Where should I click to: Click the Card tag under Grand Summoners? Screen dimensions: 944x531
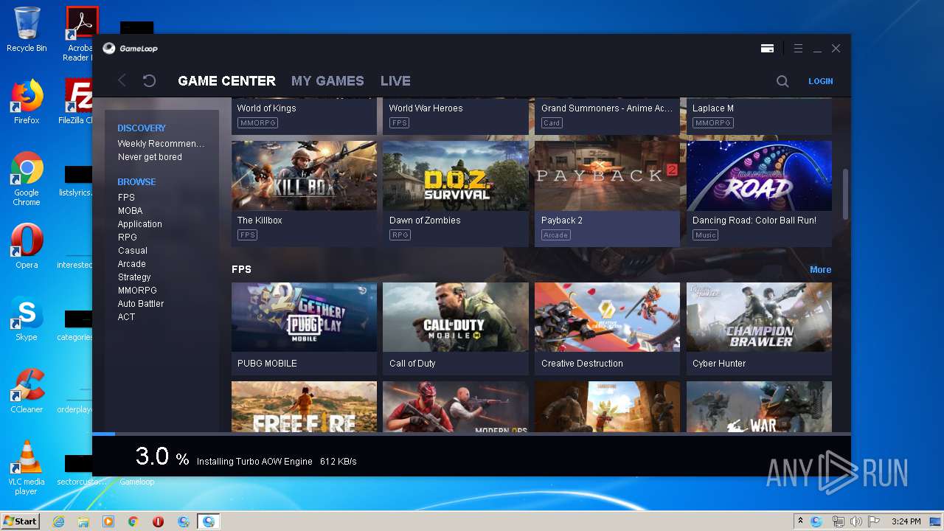click(x=552, y=123)
